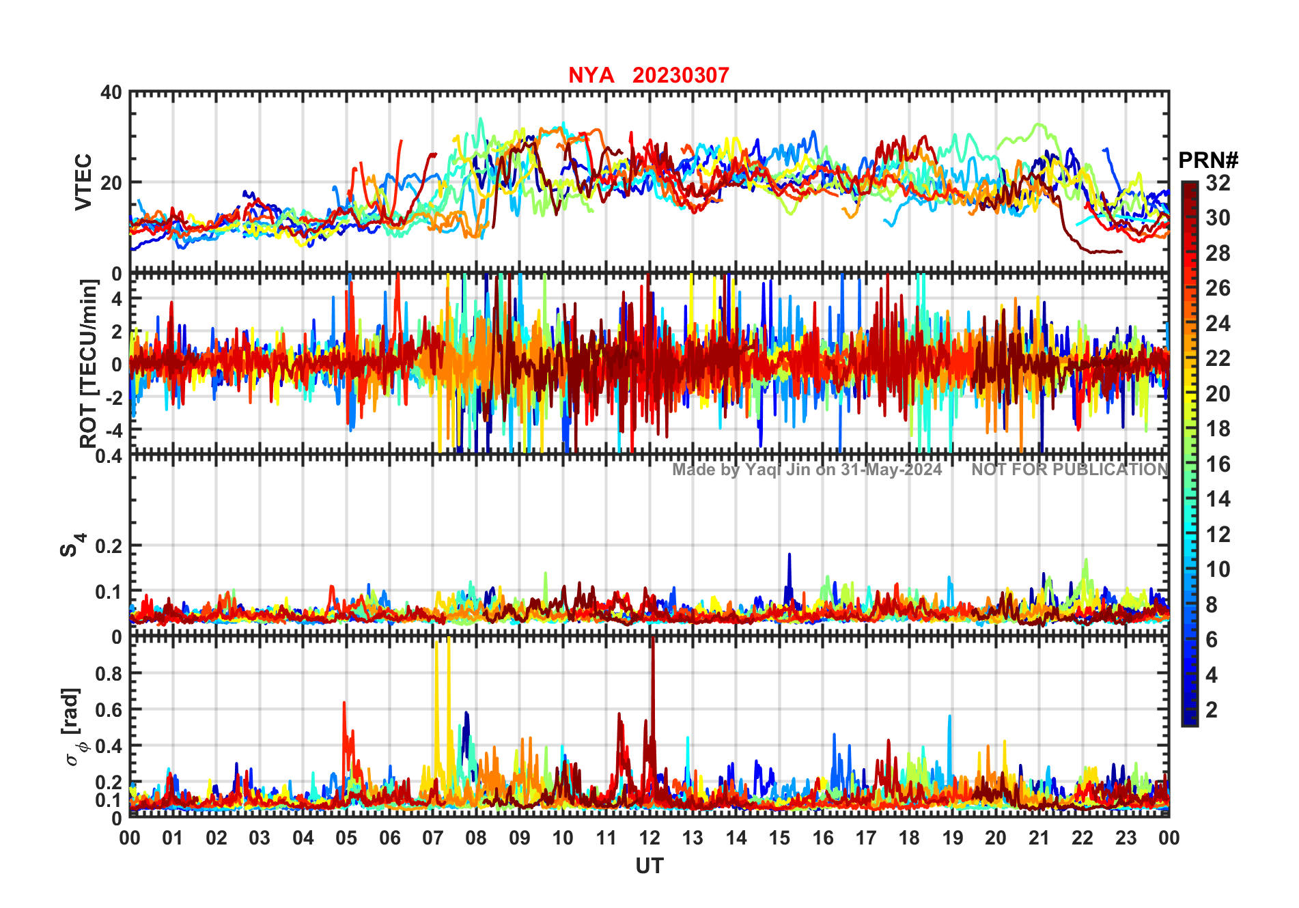
Task: Click x-axis hour tick label 19
Action: coord(953,838)
